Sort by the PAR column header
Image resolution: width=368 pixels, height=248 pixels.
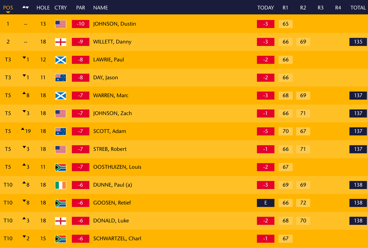pos(80,8)
